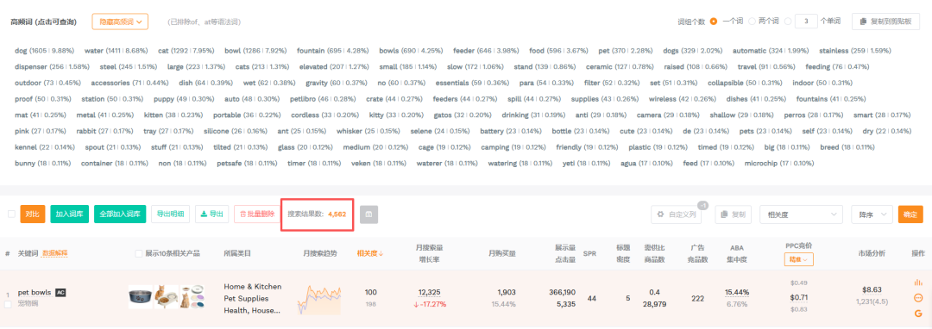Click the circled ellipsis more-actions icon
Image resolution: width=932 pixels, height=329 pixels.
tap(917, 298)
